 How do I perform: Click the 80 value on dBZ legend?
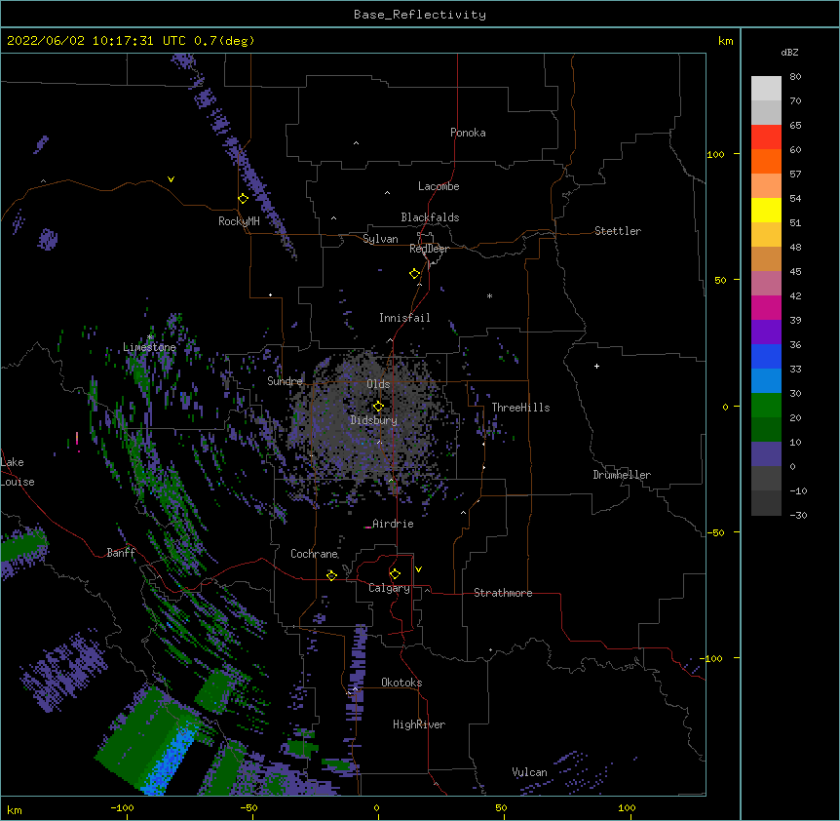(795, 77)
